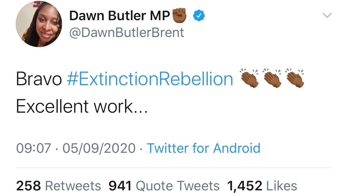This screenshot has width=347, height=194.
Task: Click the Twitter for Android source link
Action: click(204, 148)
